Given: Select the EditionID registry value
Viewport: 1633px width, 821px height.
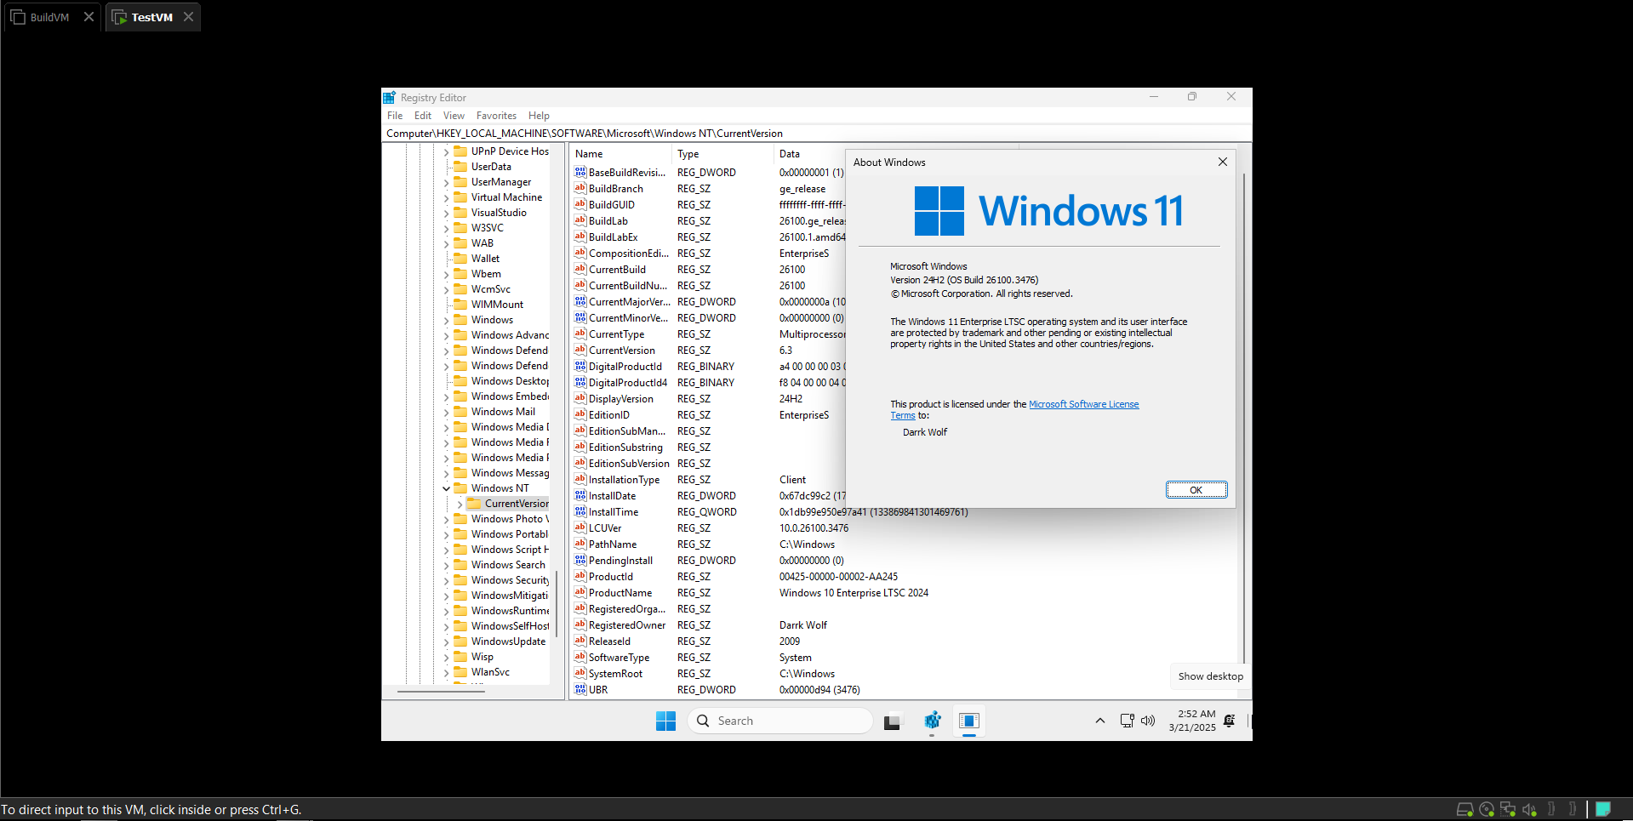Looking at the screenshot, I should point(609,415).
